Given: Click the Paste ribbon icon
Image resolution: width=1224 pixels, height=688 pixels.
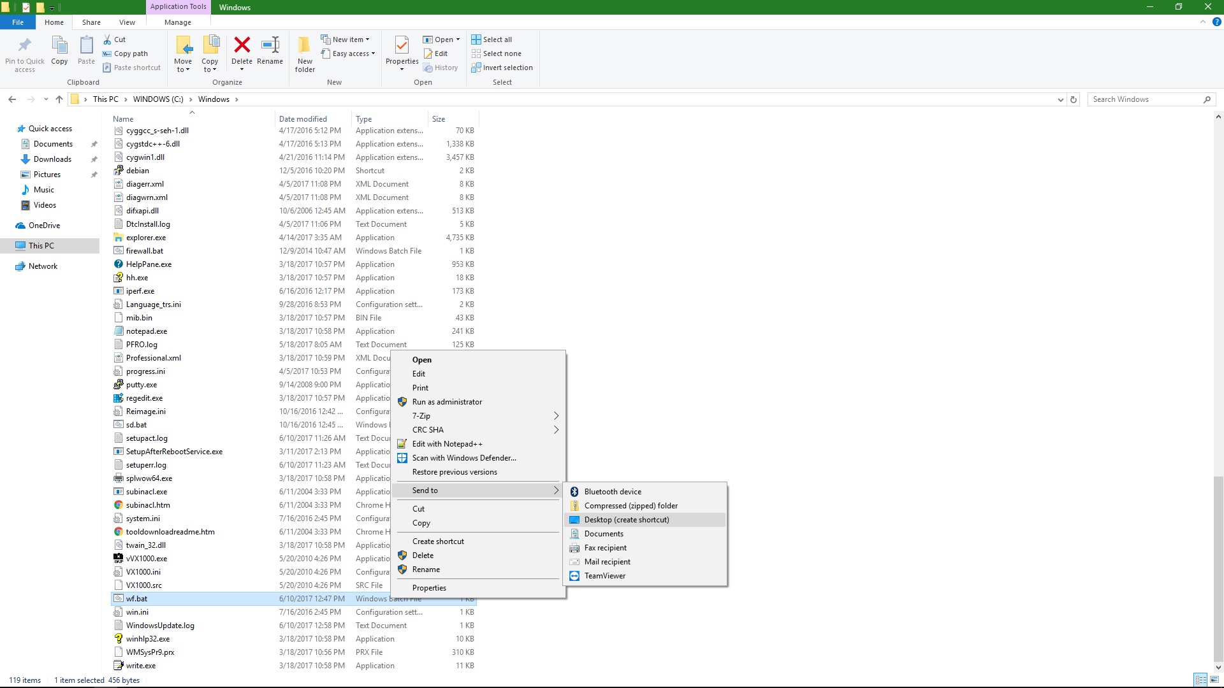Looking at the screenshot, I should click(86, 45).
